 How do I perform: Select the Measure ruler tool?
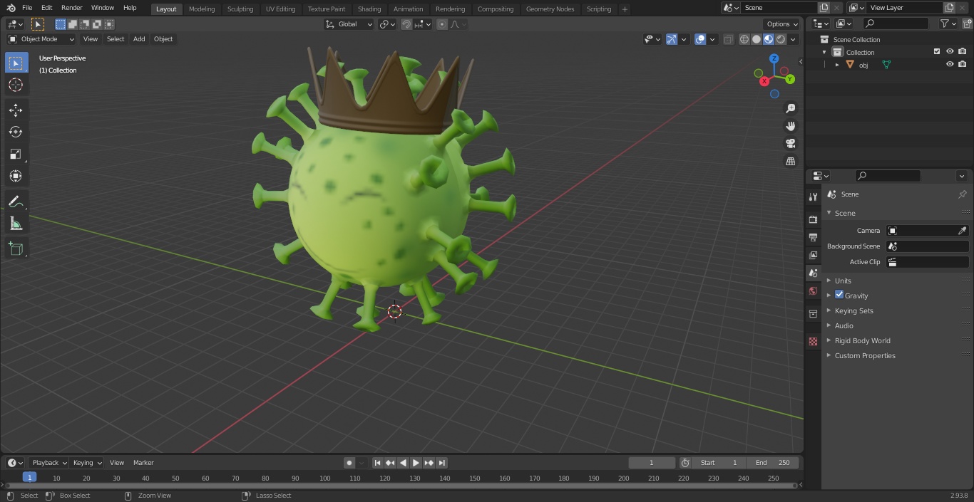16,224
